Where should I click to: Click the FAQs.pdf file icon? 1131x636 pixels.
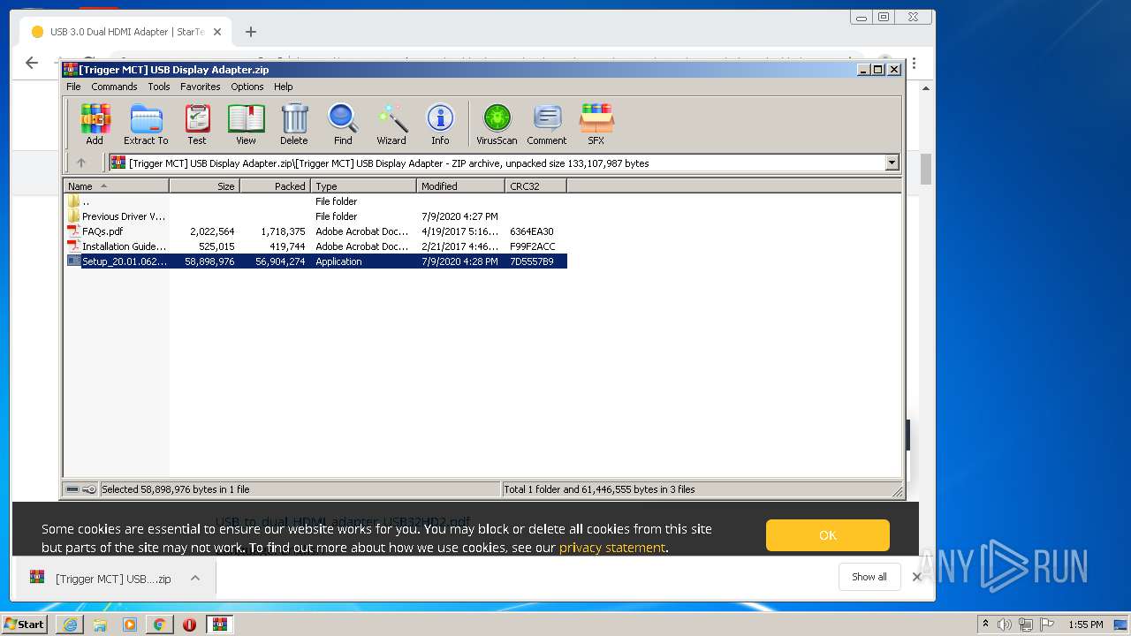[x=74, y=231]
